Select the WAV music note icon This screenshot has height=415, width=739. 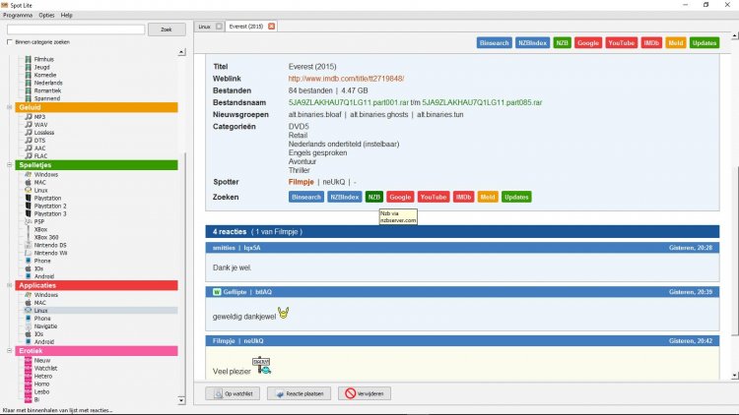[x=29, y=125]
